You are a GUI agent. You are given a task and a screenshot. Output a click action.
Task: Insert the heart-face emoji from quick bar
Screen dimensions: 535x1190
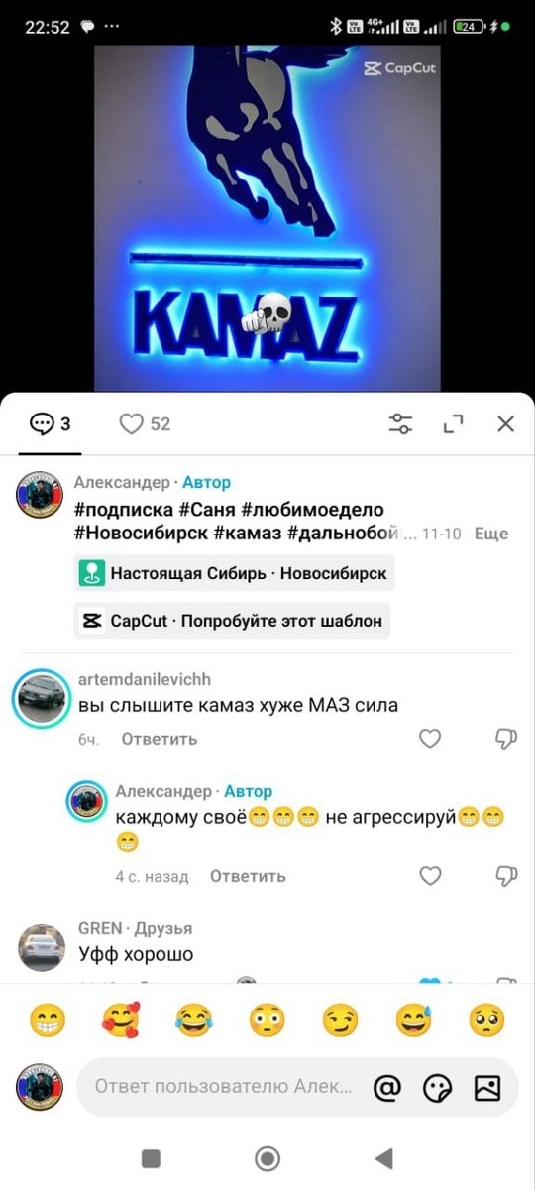click(x=121, y=1019)
